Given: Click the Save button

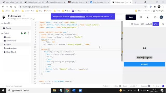Looking at the screenshot, I should pyautogui.click(x=131, y=17).
